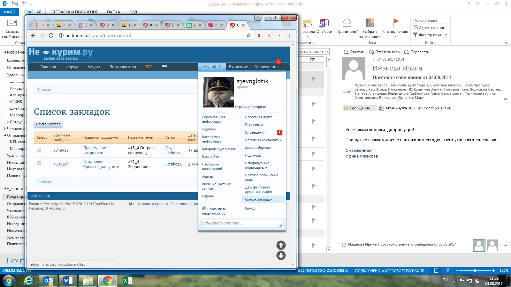
Task: Open the Пятиминутка 04 08 2017.docx attachment
Action: [415, 108]
